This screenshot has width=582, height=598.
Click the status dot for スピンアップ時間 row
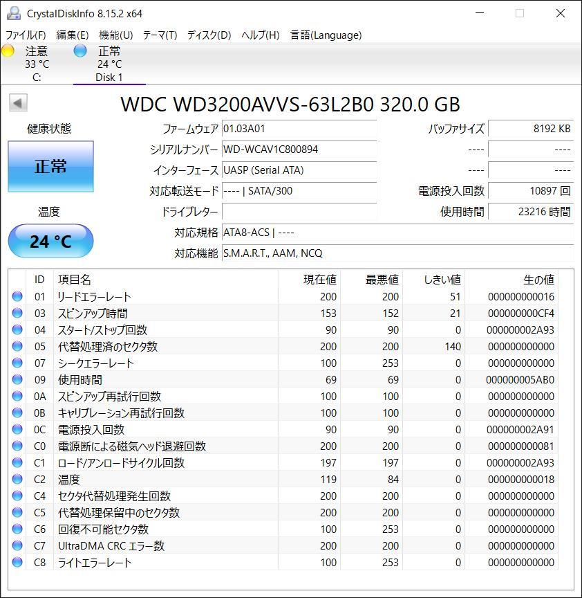(17, 313)
